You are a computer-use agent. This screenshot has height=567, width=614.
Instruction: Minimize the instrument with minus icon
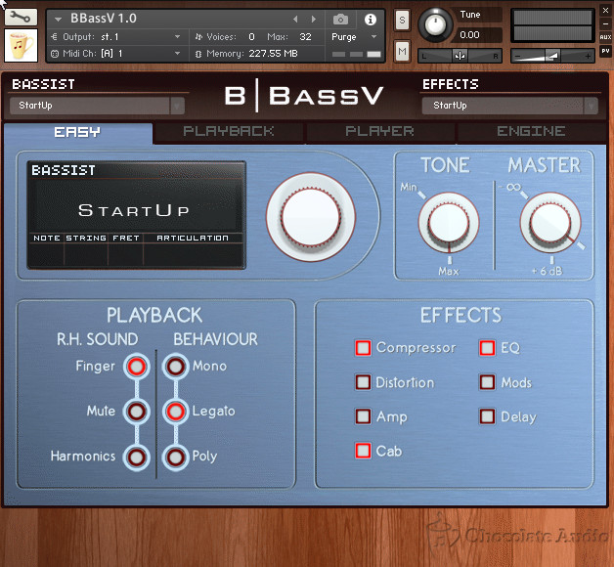click(x=605, y=23)
